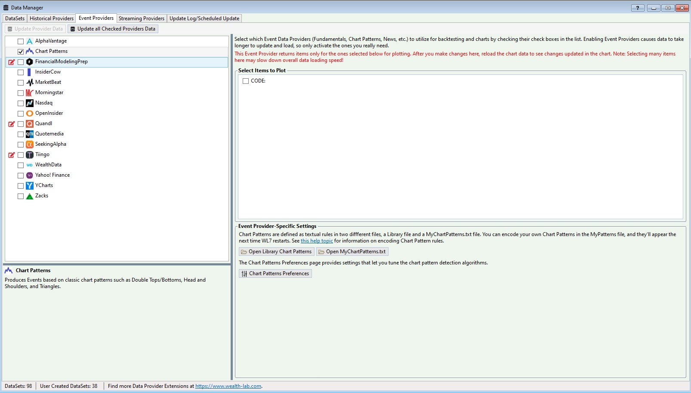Click the MarketBeat pulse icon
The width and height of the screenshot is (691, 393).
pyautogui.click(x=30, y=83)
